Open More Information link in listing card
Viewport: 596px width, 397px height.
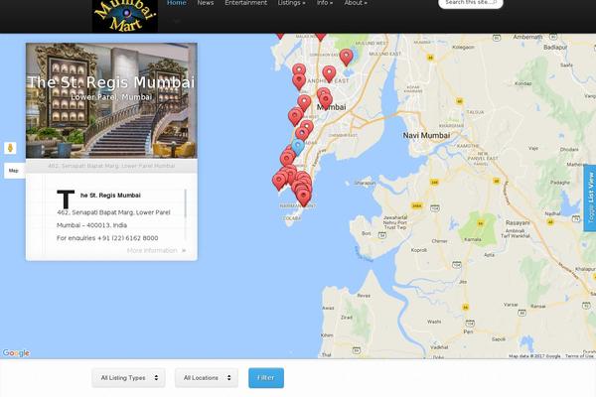pos(156,250)
